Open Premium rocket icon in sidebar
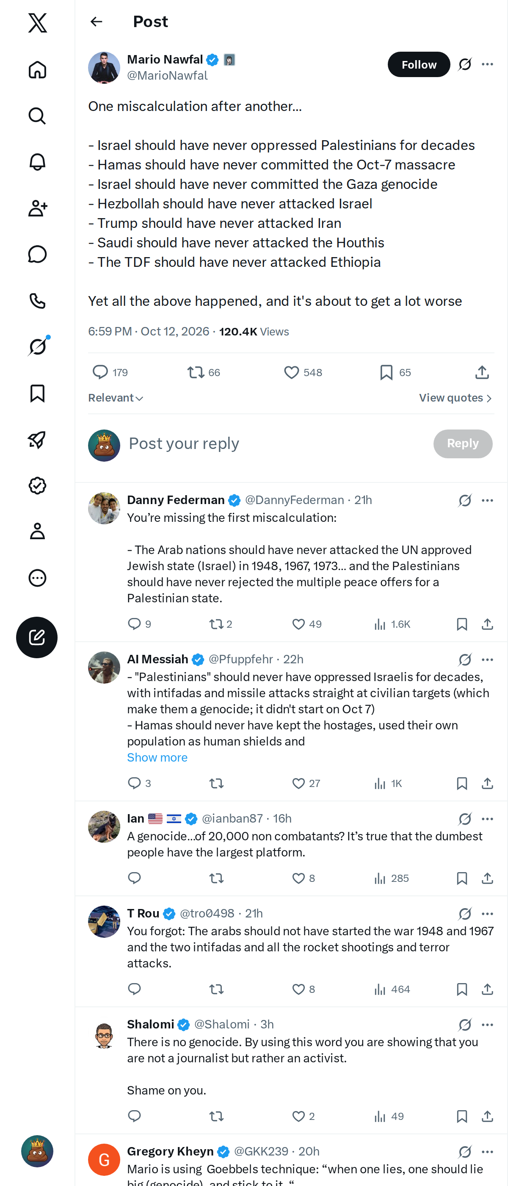This screenshot has height=1186, width=508. click(x=37, y=440)
